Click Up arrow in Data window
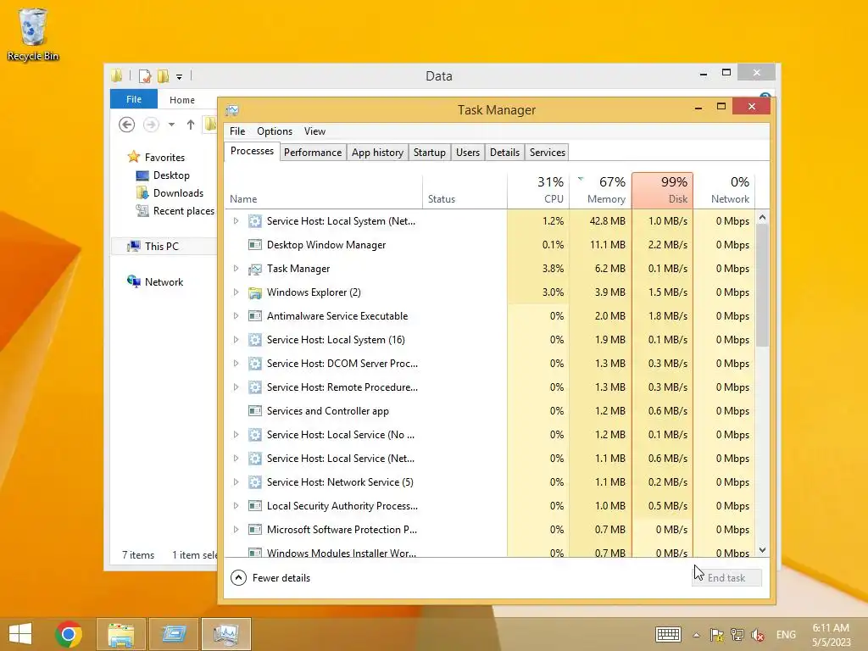The image size is (868, 651). pyautogui.click(x=191, y=125)
